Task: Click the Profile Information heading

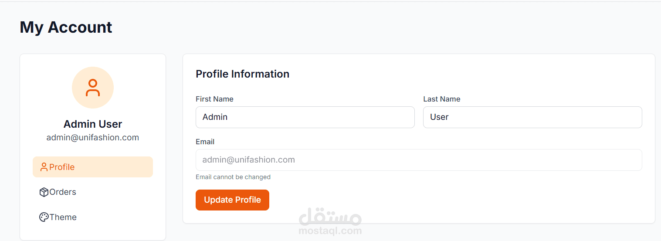Action: (x=242, y=74)
